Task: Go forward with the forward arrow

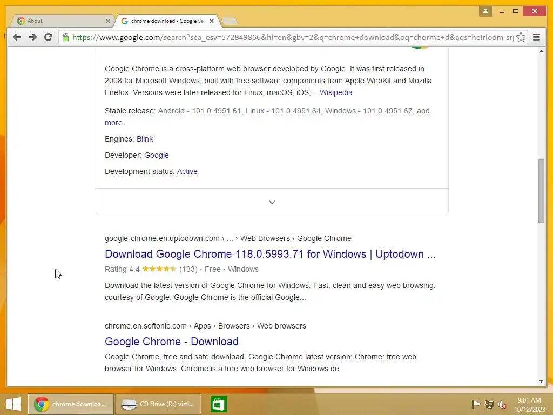Action: (32, 37)
